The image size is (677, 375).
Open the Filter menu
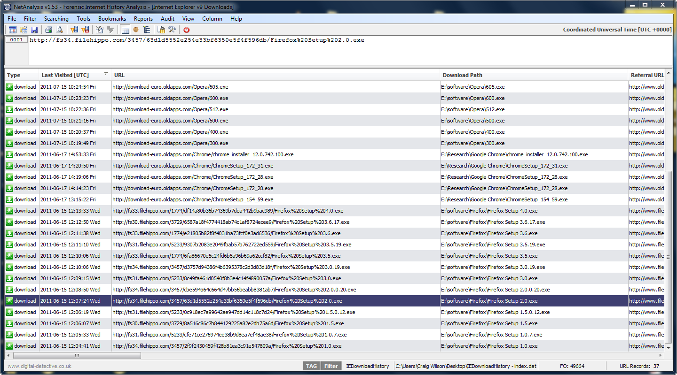tap(30, 19)
